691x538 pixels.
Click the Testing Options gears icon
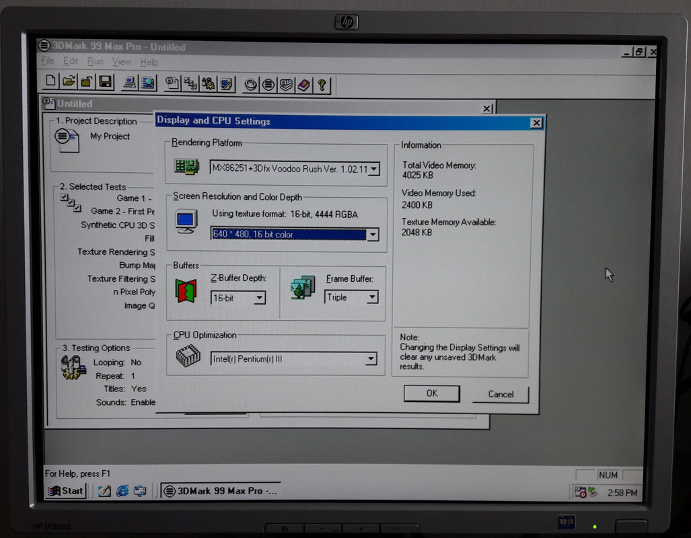coord(73,368)
